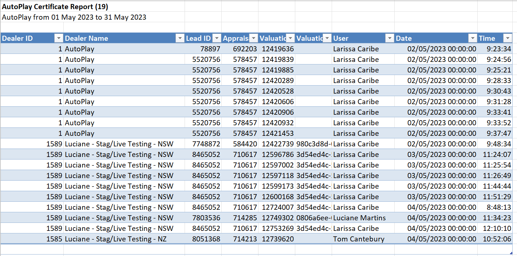Screen dimensions: 517x256
Task: Open the Dealer Name column filter dropdown
Action: 180,38
